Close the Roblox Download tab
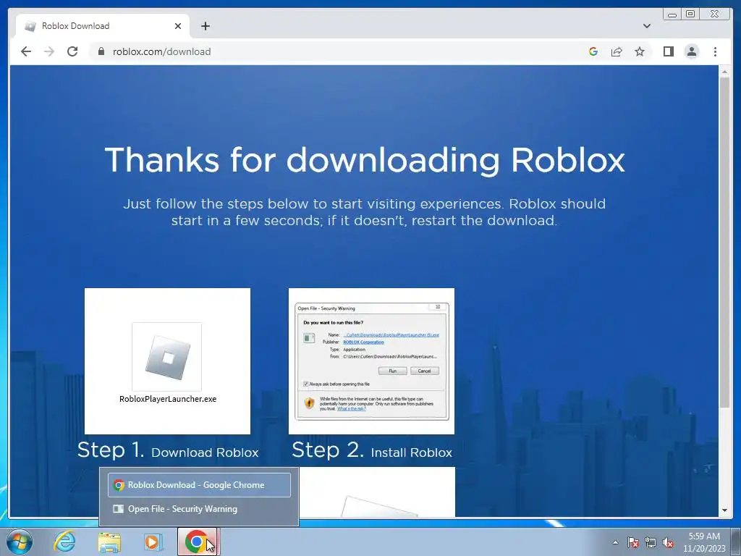This screenshot has width=741, height=556. (178, 26)
